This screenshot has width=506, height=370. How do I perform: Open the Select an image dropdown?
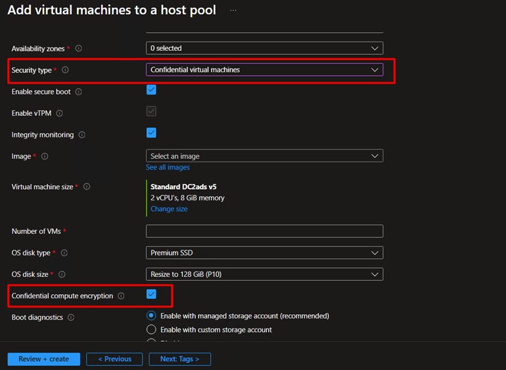click(264, 156)
